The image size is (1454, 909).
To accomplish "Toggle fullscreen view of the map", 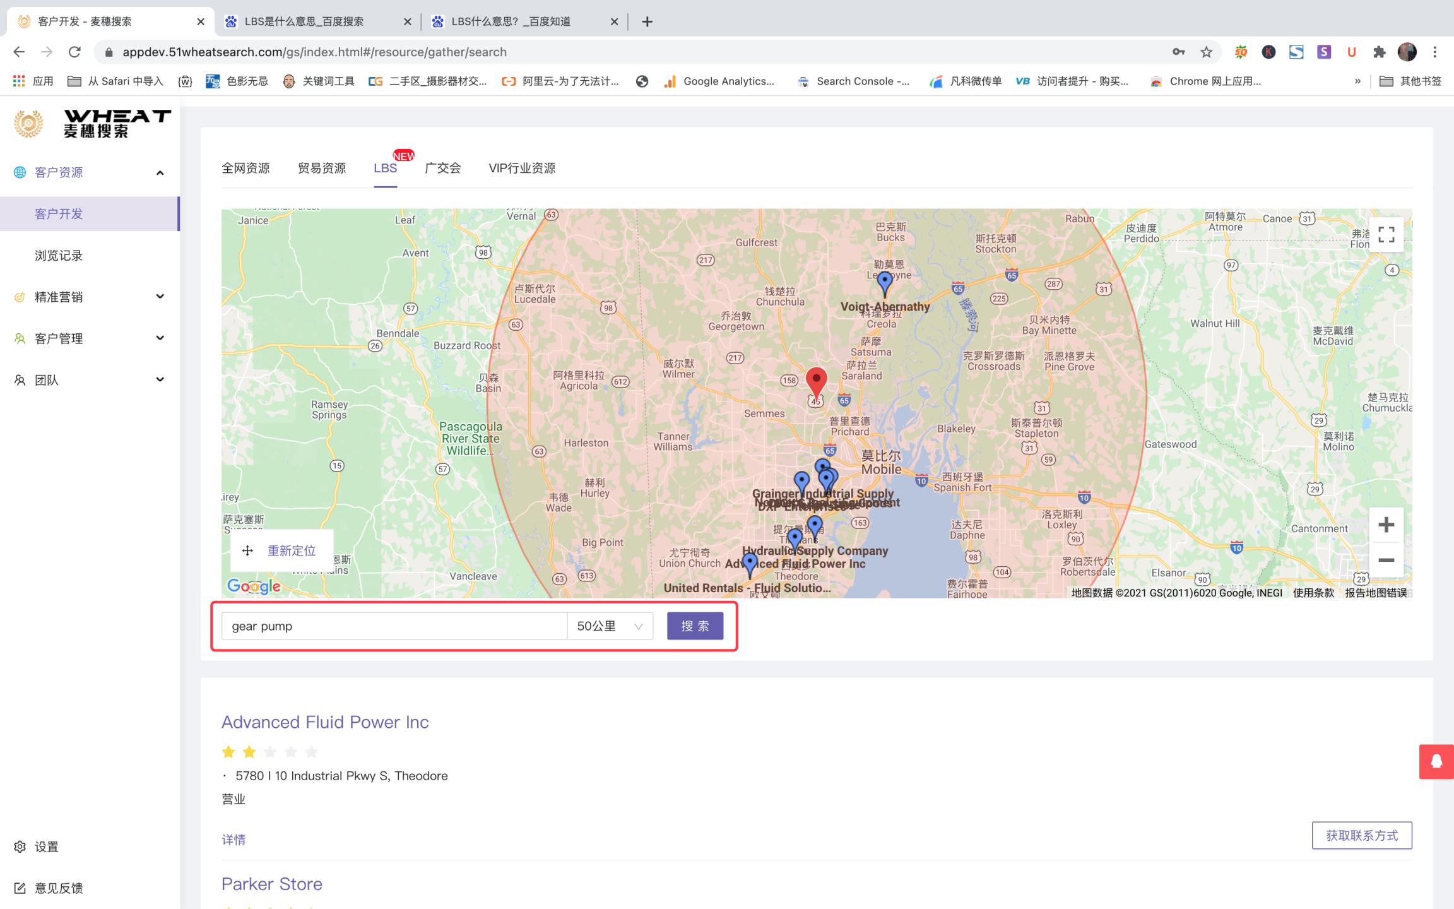I will tap(1386, 234).
